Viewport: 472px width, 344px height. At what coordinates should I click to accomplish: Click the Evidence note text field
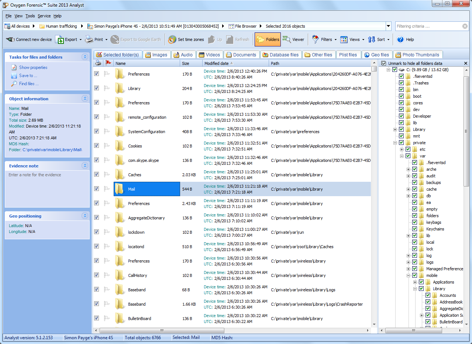coord(47,189)
